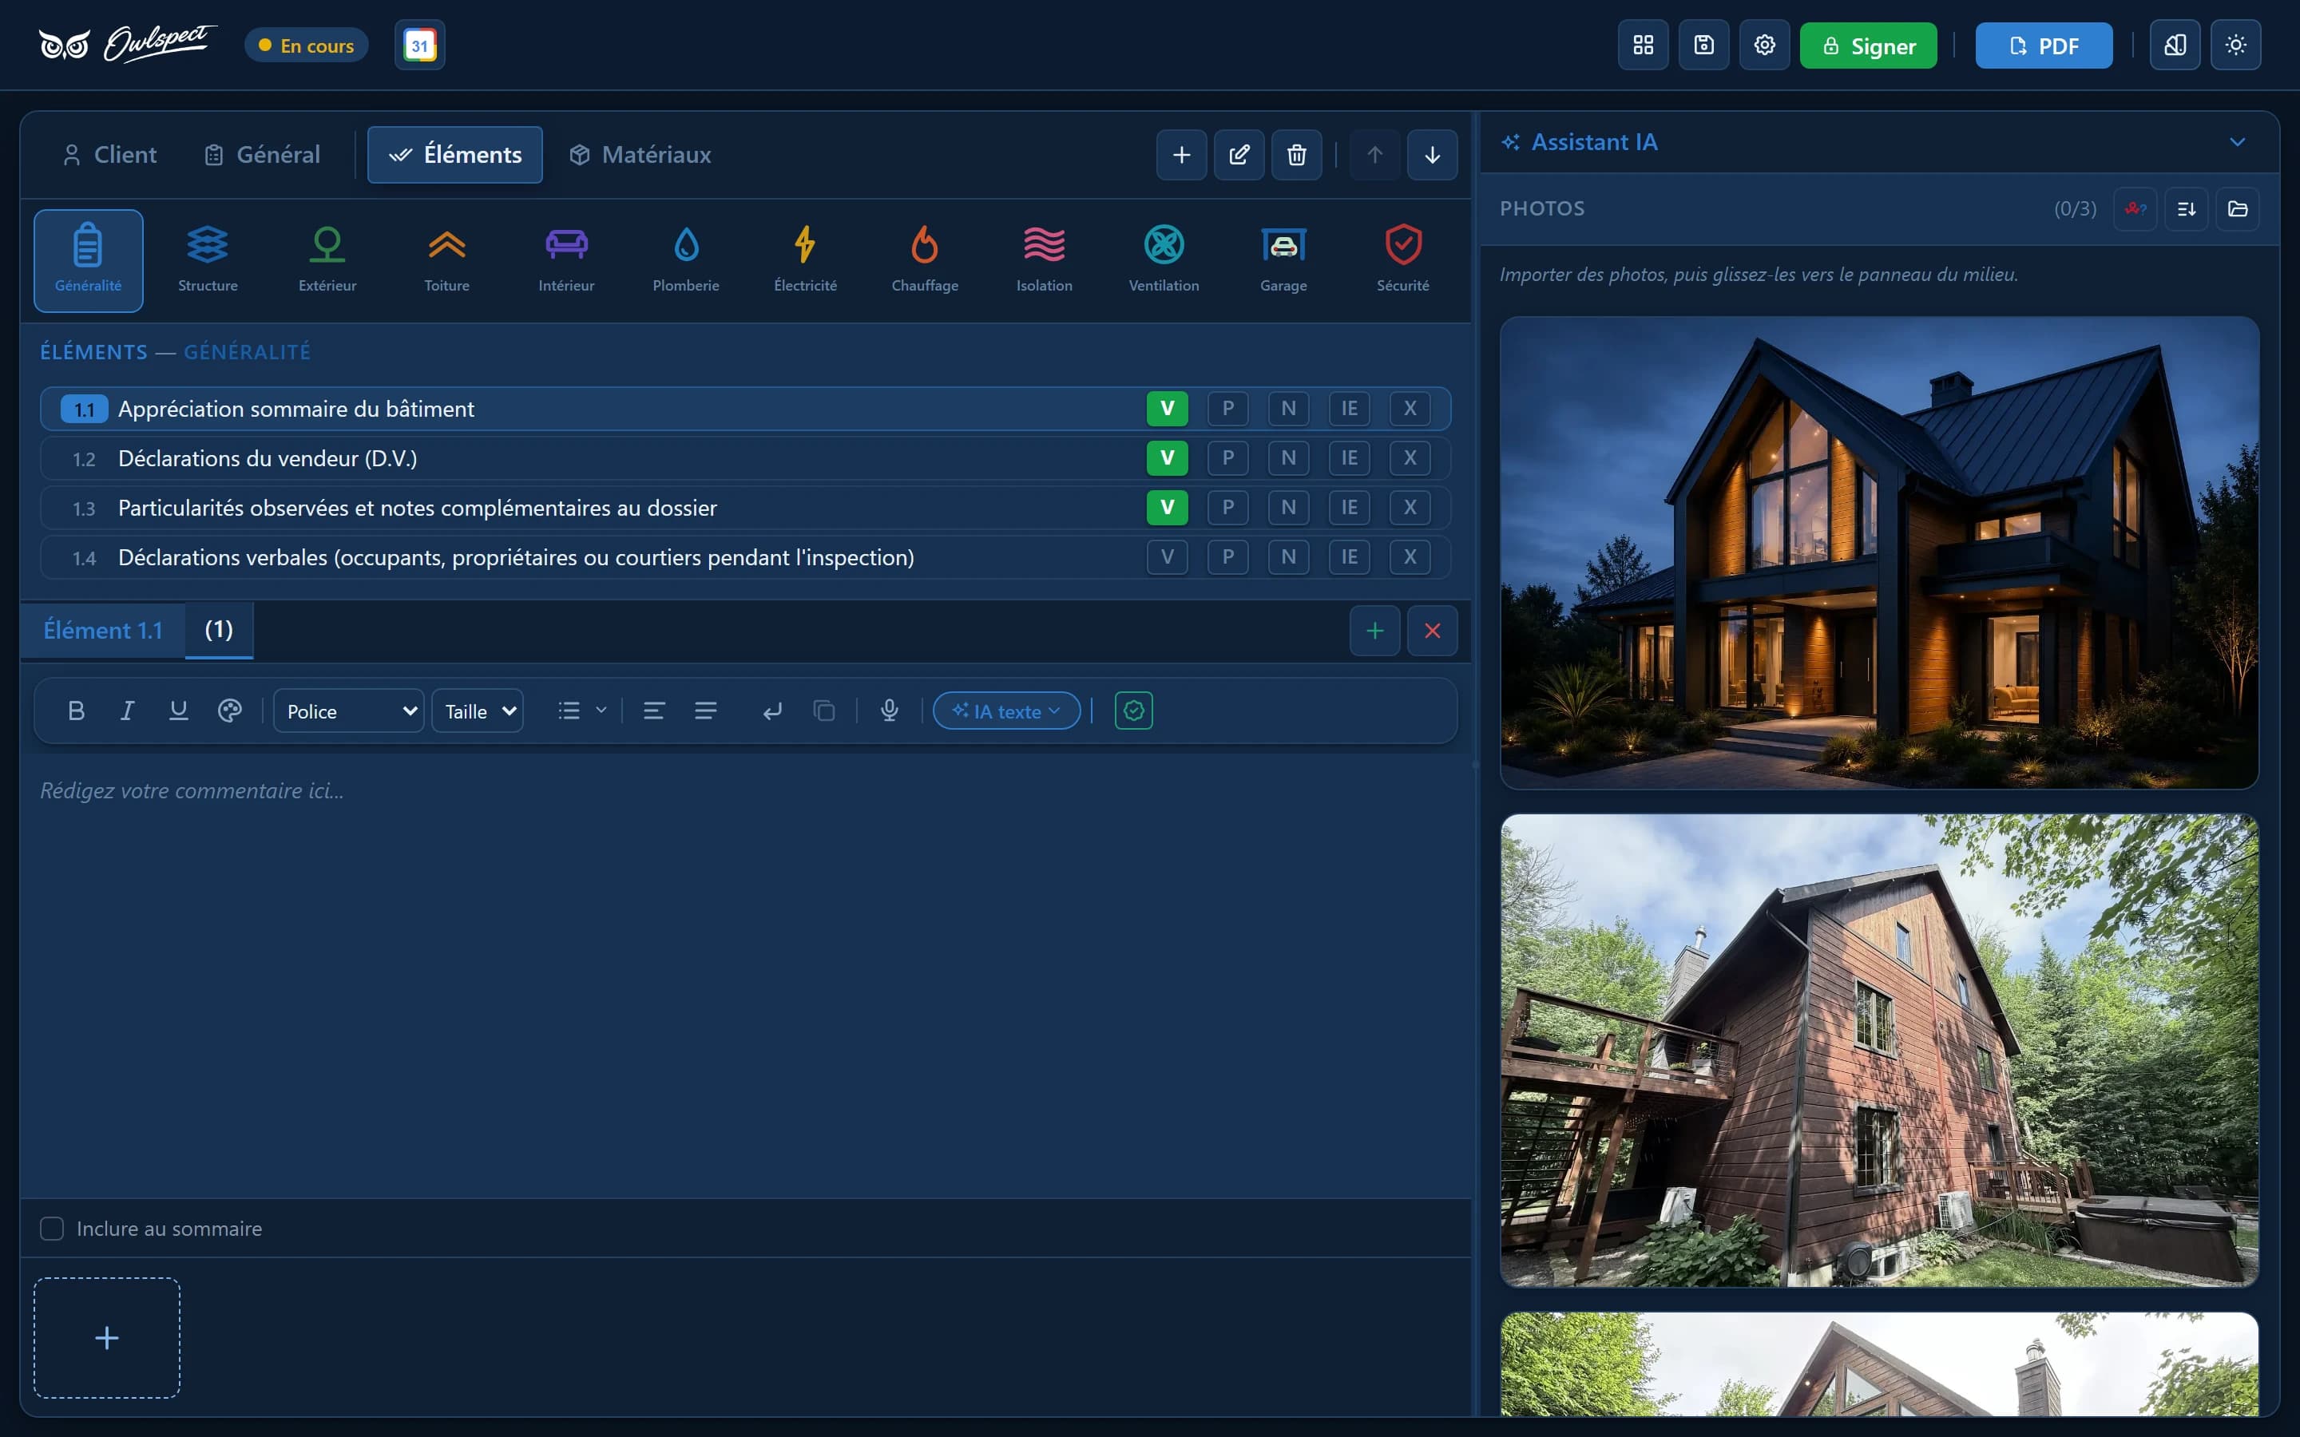
Task: Select the Toiture category icon
Action: tap(446, 260)
